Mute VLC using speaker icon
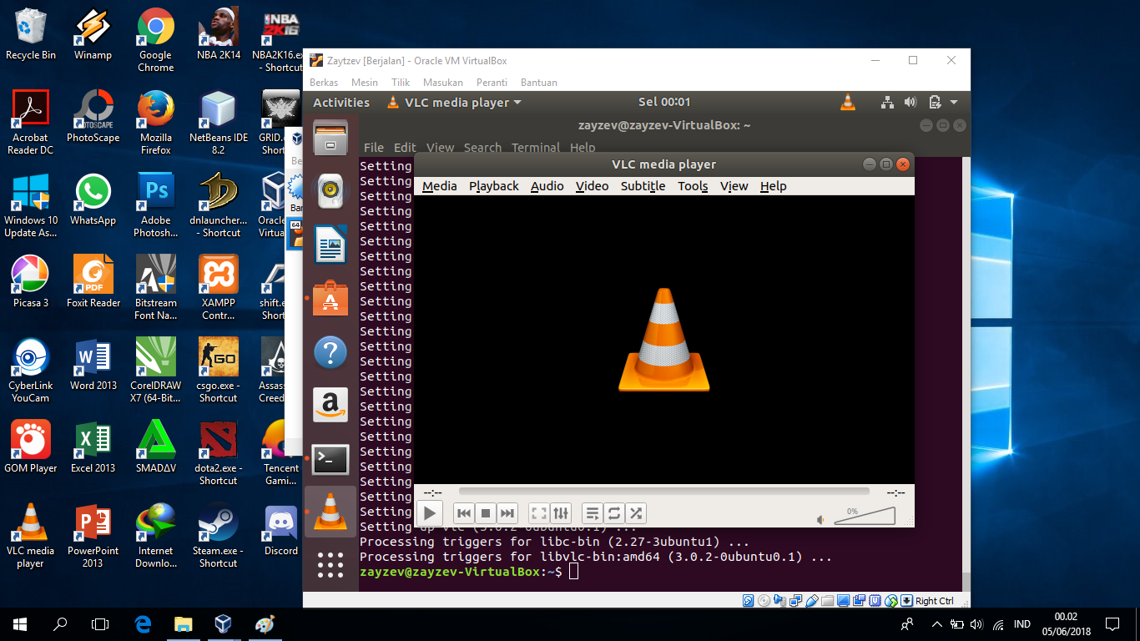This screenshot has height=641, width=1140. coord(821,519)
